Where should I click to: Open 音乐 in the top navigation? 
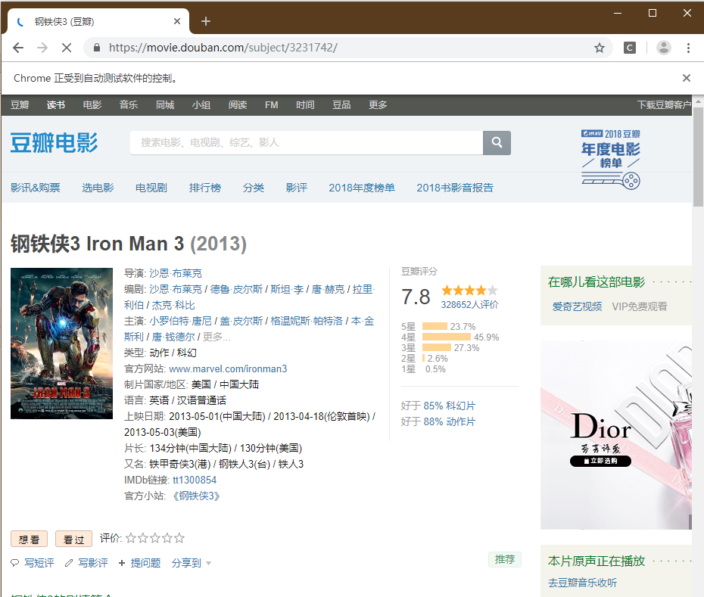pyautogui.click(x=129, y=105)
